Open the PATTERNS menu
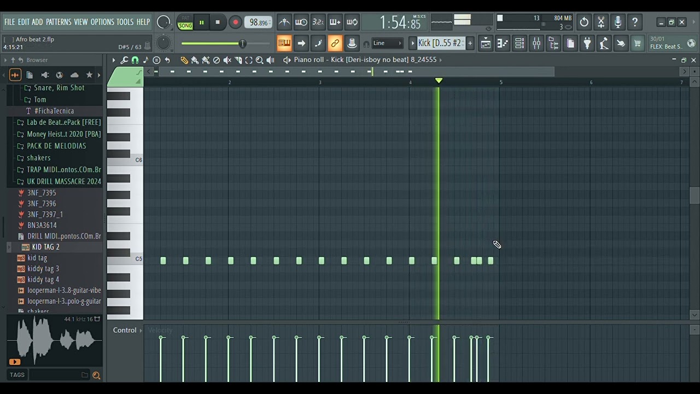 click(59, 22)
